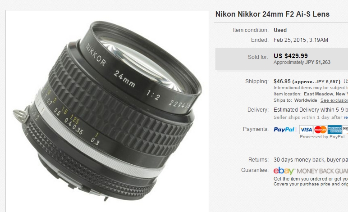The height and width of the screenshot is (212, 348).
Task: Click the American Express card icon
Action: (334, 130)
